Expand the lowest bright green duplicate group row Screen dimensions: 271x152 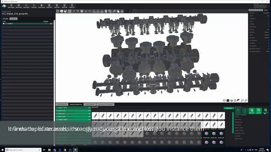73,119
